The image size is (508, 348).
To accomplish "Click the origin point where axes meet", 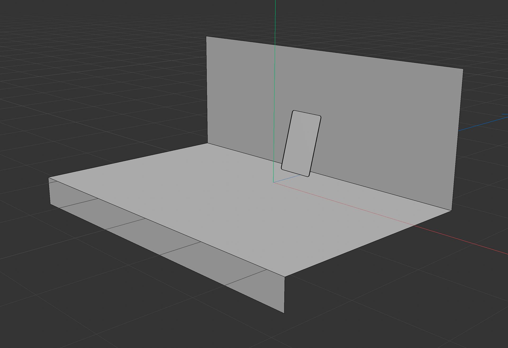I will (273, 182).
